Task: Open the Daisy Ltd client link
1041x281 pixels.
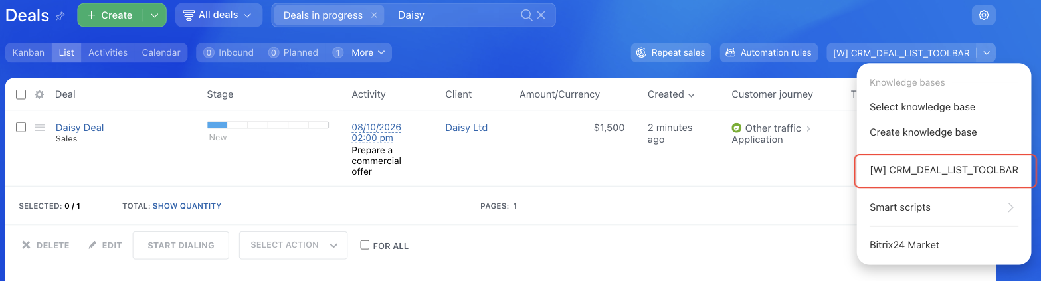Action: coord(466,128)
